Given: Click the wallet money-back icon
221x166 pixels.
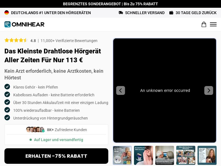Looking at the screenshot, I should pyautogui.click(x=171, y=13).
